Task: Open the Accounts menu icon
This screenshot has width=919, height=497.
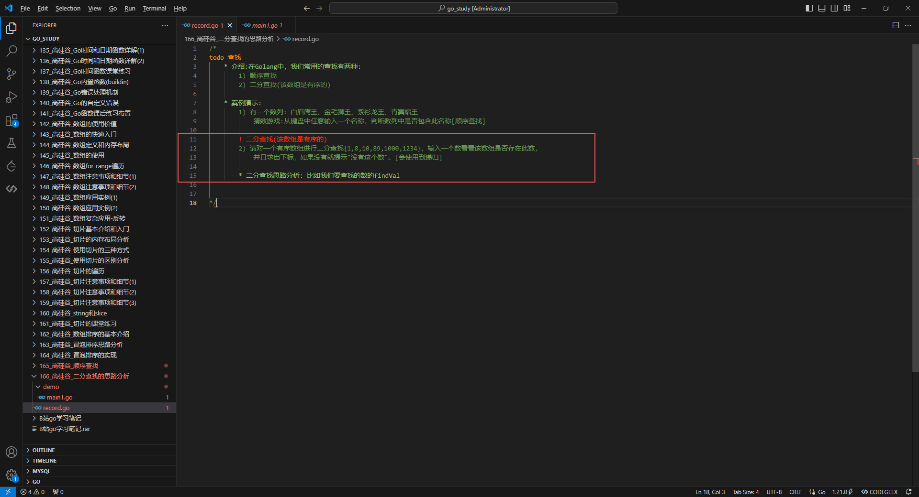Action: (x=11, y=452)
